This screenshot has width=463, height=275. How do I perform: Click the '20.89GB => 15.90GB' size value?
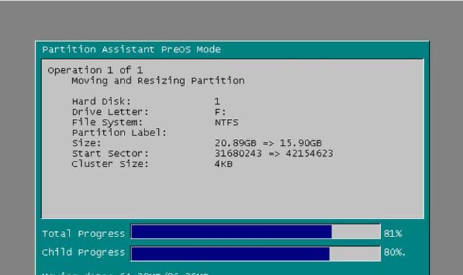(268, 143)
